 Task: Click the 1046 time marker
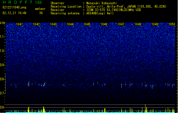coord(104,24)
